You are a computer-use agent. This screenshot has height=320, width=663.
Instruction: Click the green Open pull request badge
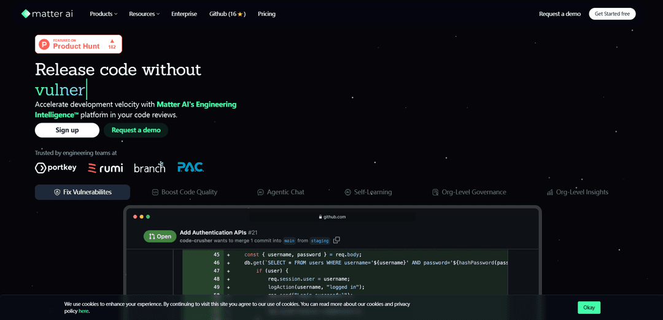coord(160,237)
